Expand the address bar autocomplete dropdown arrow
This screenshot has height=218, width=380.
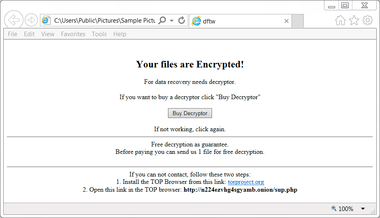(x=172, y=21)
